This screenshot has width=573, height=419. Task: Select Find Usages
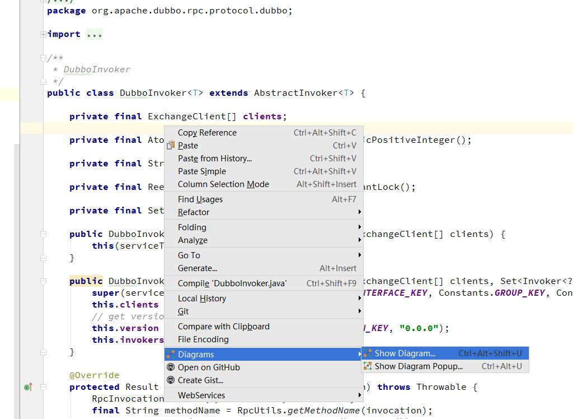pyautogui.click(x=264, y=199)
